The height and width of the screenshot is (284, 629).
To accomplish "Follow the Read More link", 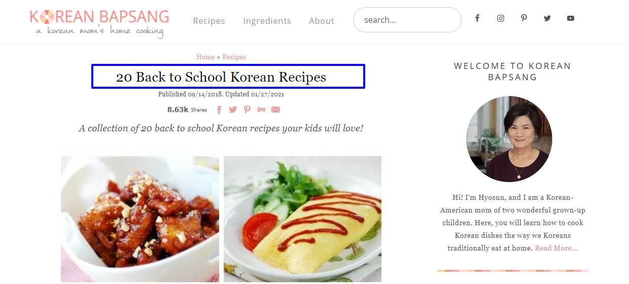I will (556, 248).
